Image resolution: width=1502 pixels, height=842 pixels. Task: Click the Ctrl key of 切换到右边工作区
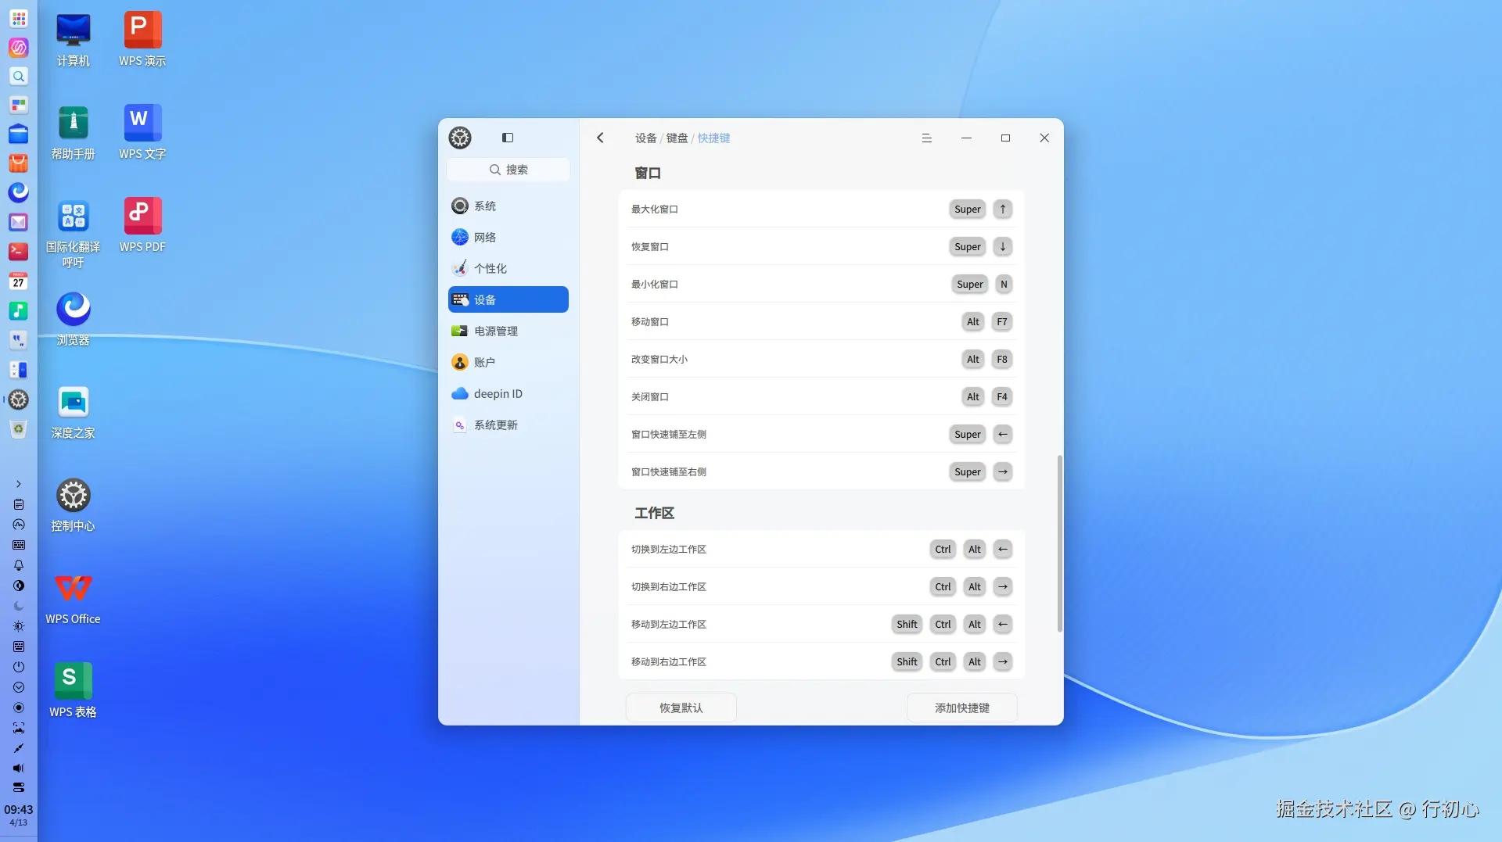click(x=943, y=586)
